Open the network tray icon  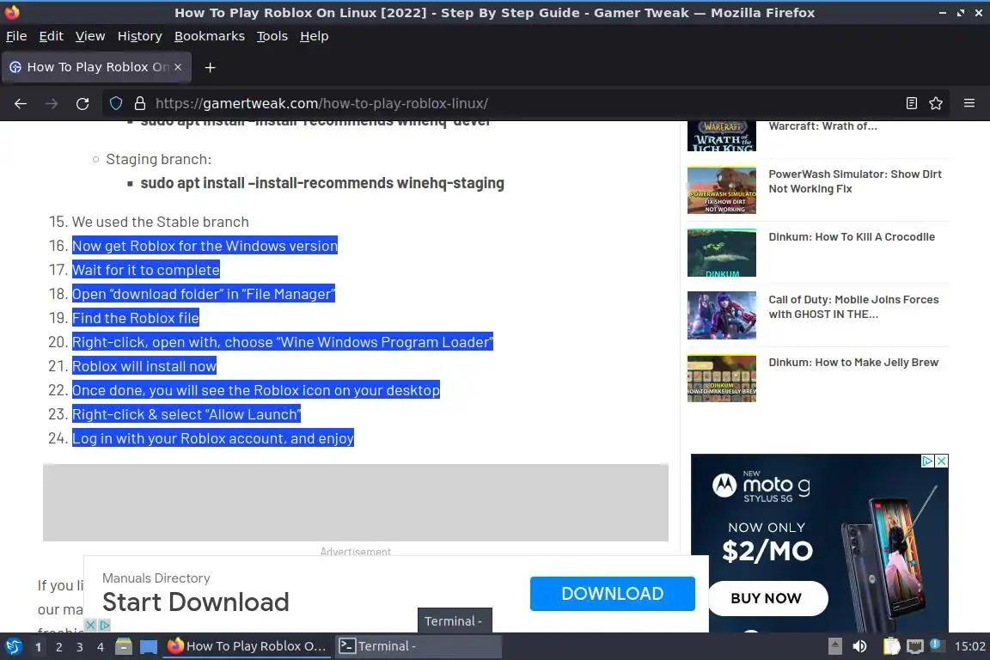(915, 647)
